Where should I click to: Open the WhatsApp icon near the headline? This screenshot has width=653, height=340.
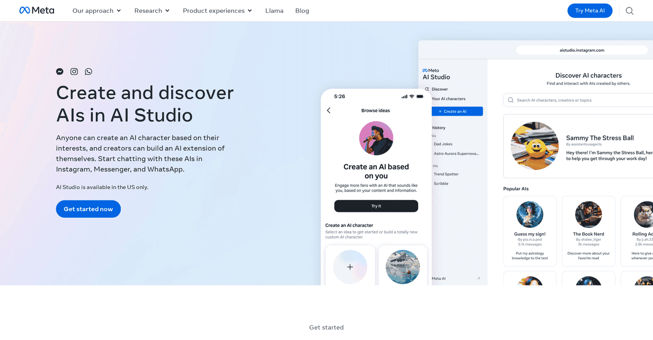tap(88, 71)
